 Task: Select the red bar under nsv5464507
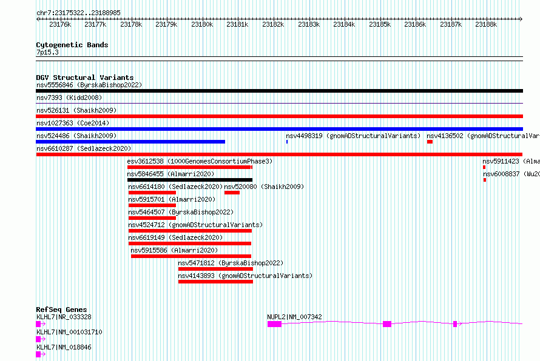(152, 218)
